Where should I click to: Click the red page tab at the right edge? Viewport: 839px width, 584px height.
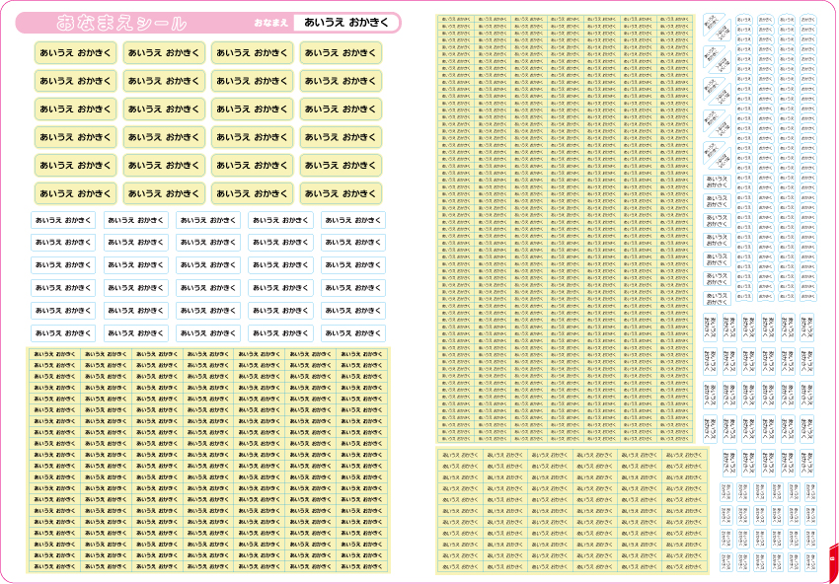[x=833, y=561]
